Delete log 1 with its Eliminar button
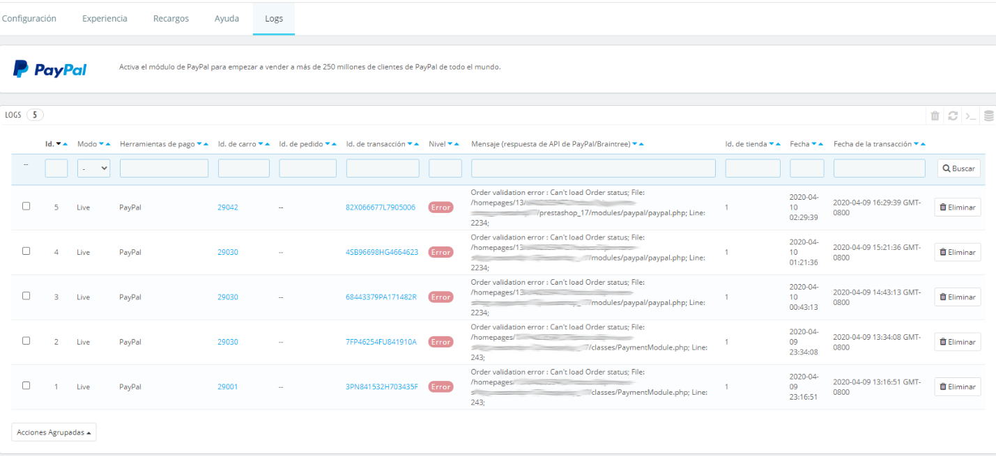996x456 pixels. coord(958,386)
